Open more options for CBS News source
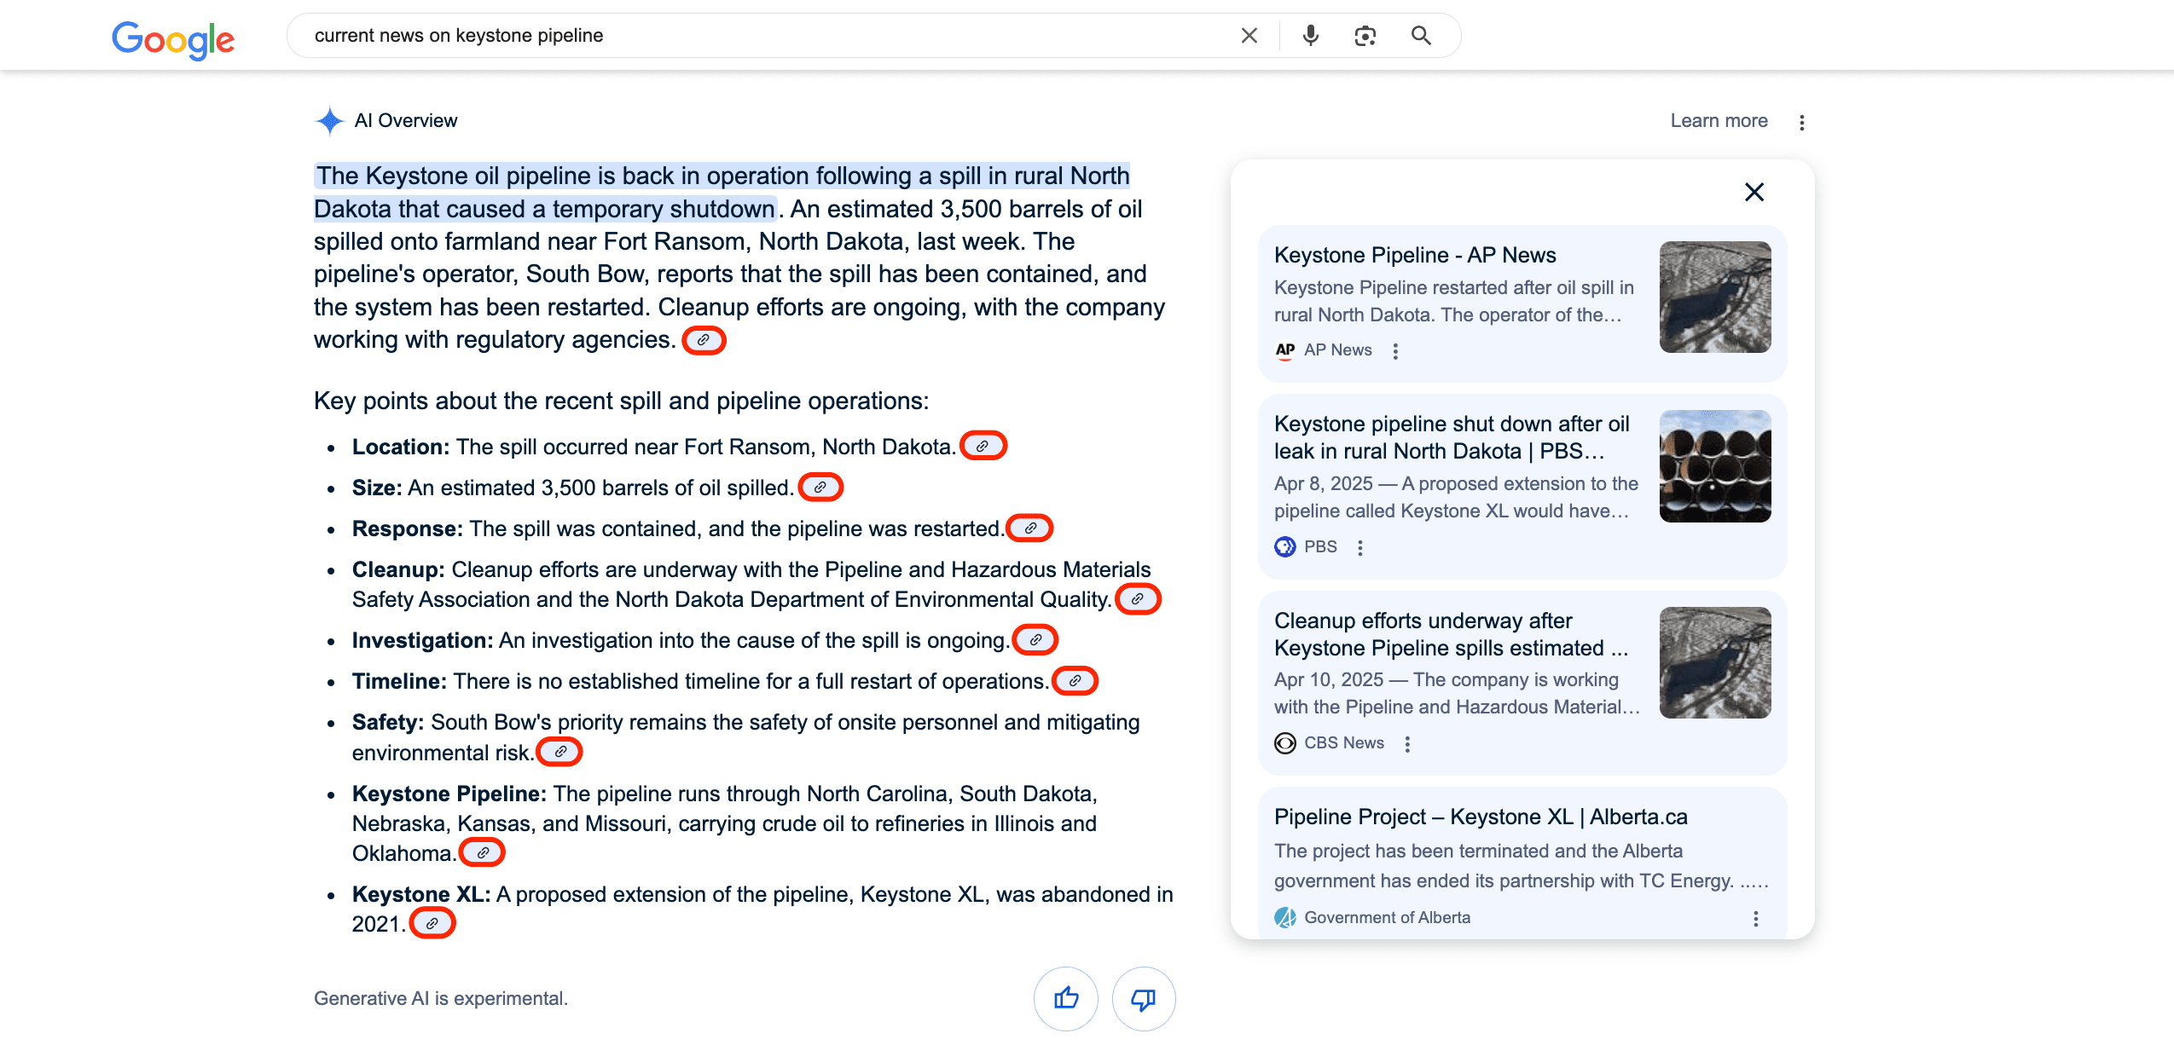This screenshot has width=2174, height=1045. 1407,743
